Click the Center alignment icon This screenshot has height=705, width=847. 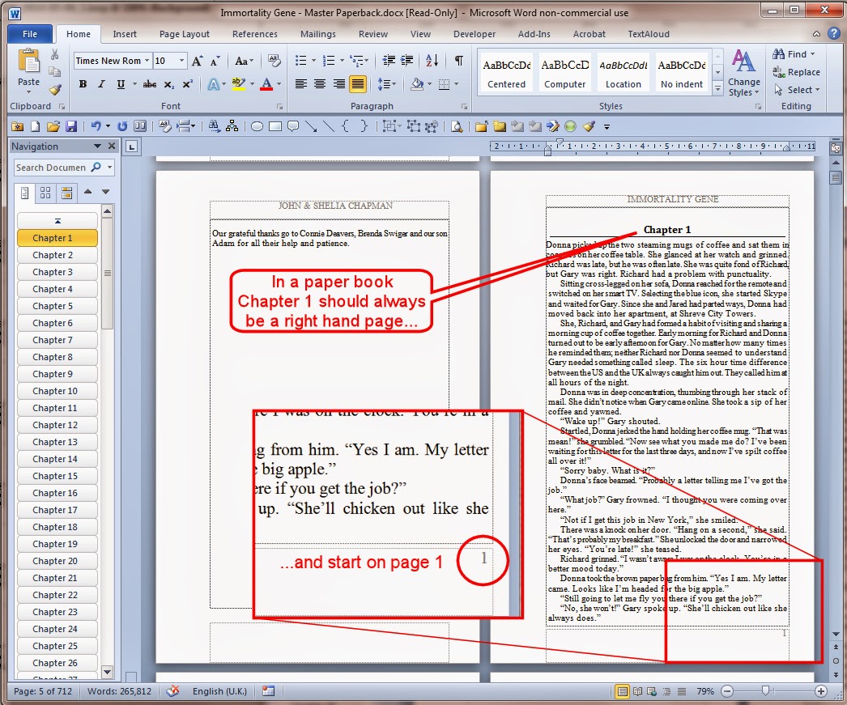tap(320, 84)
